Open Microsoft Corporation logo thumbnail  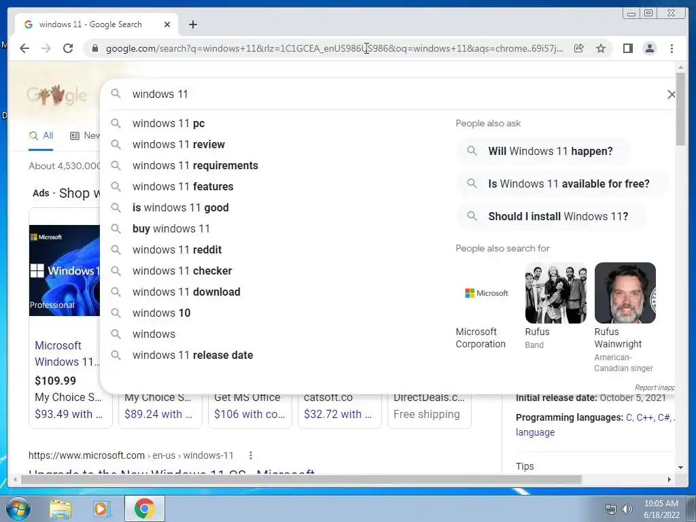tap(486, 293)
